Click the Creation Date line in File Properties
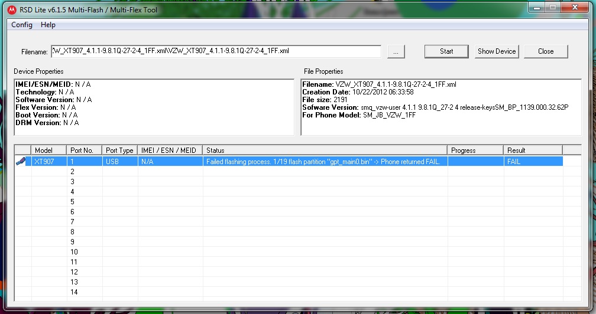The image size is (596, 314). coord(358,92)
